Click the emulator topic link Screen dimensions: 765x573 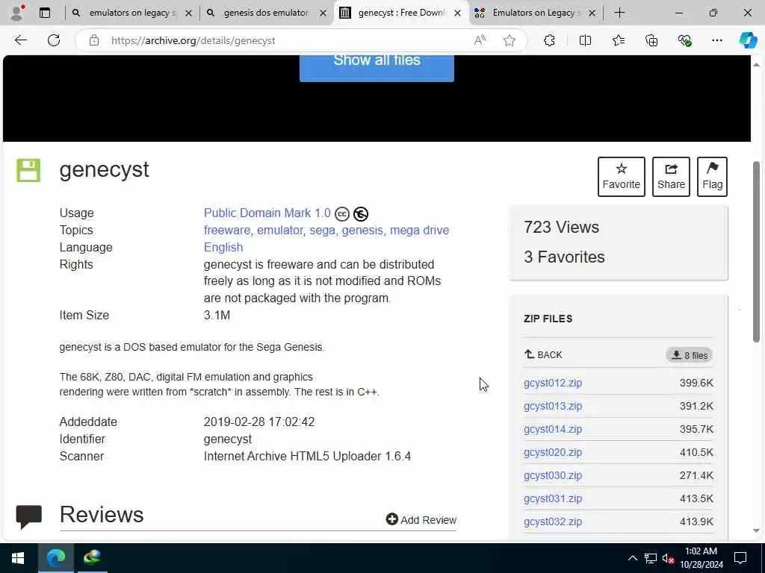(280, 230)
